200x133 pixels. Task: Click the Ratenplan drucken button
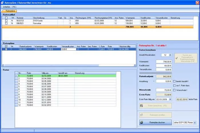pos(155,122)
